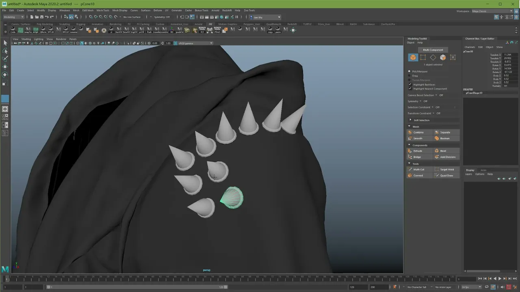
Task: Open the Mesh Tools menu
Action: pyautogui.click(x=103, y=10)
